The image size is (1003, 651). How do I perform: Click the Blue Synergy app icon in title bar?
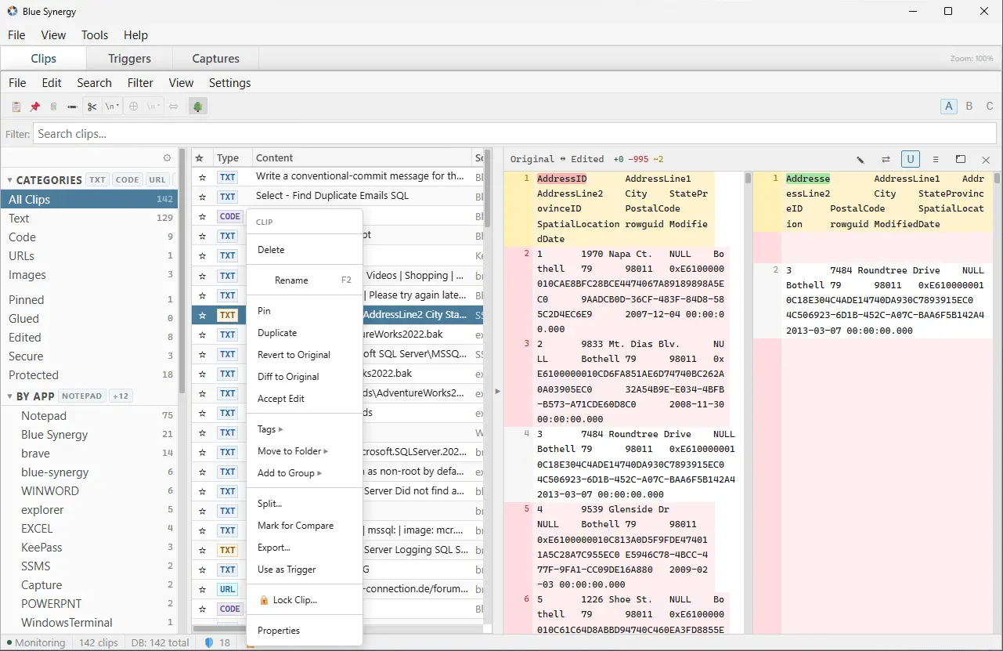[13, 12]
